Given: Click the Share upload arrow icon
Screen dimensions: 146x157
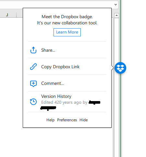Looking at the screenshot, I should coord(33,50).
